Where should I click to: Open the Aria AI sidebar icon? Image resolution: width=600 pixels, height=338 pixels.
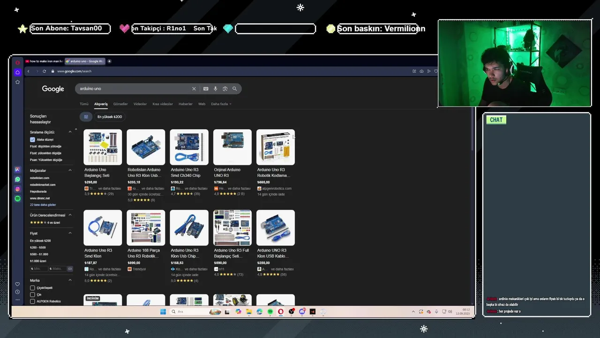pyautogui.click(x=17, y=169)
